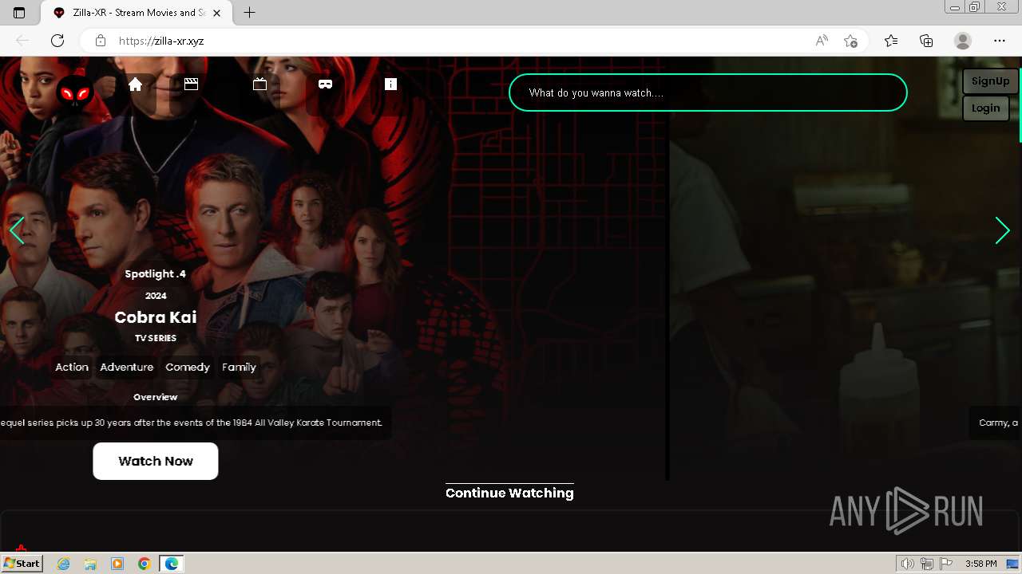Launch Internet Explorer from taskbar
This screenshot has width=1022, height=574.
[x=64, y=564]
